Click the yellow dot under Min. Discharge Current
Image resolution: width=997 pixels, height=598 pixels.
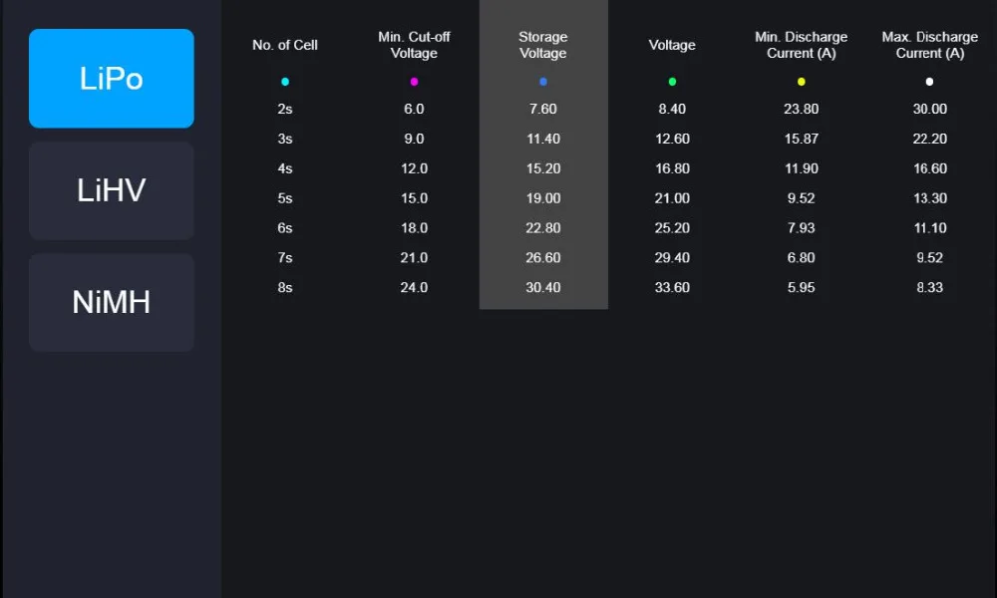click(802, 82)
